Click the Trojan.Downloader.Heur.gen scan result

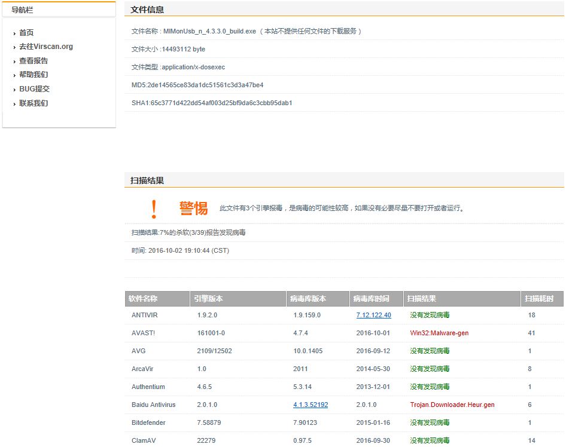[452, 405]
